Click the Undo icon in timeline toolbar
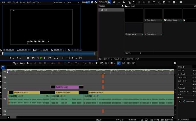Viewport: 196px width, 121px height. pos(69,63)
